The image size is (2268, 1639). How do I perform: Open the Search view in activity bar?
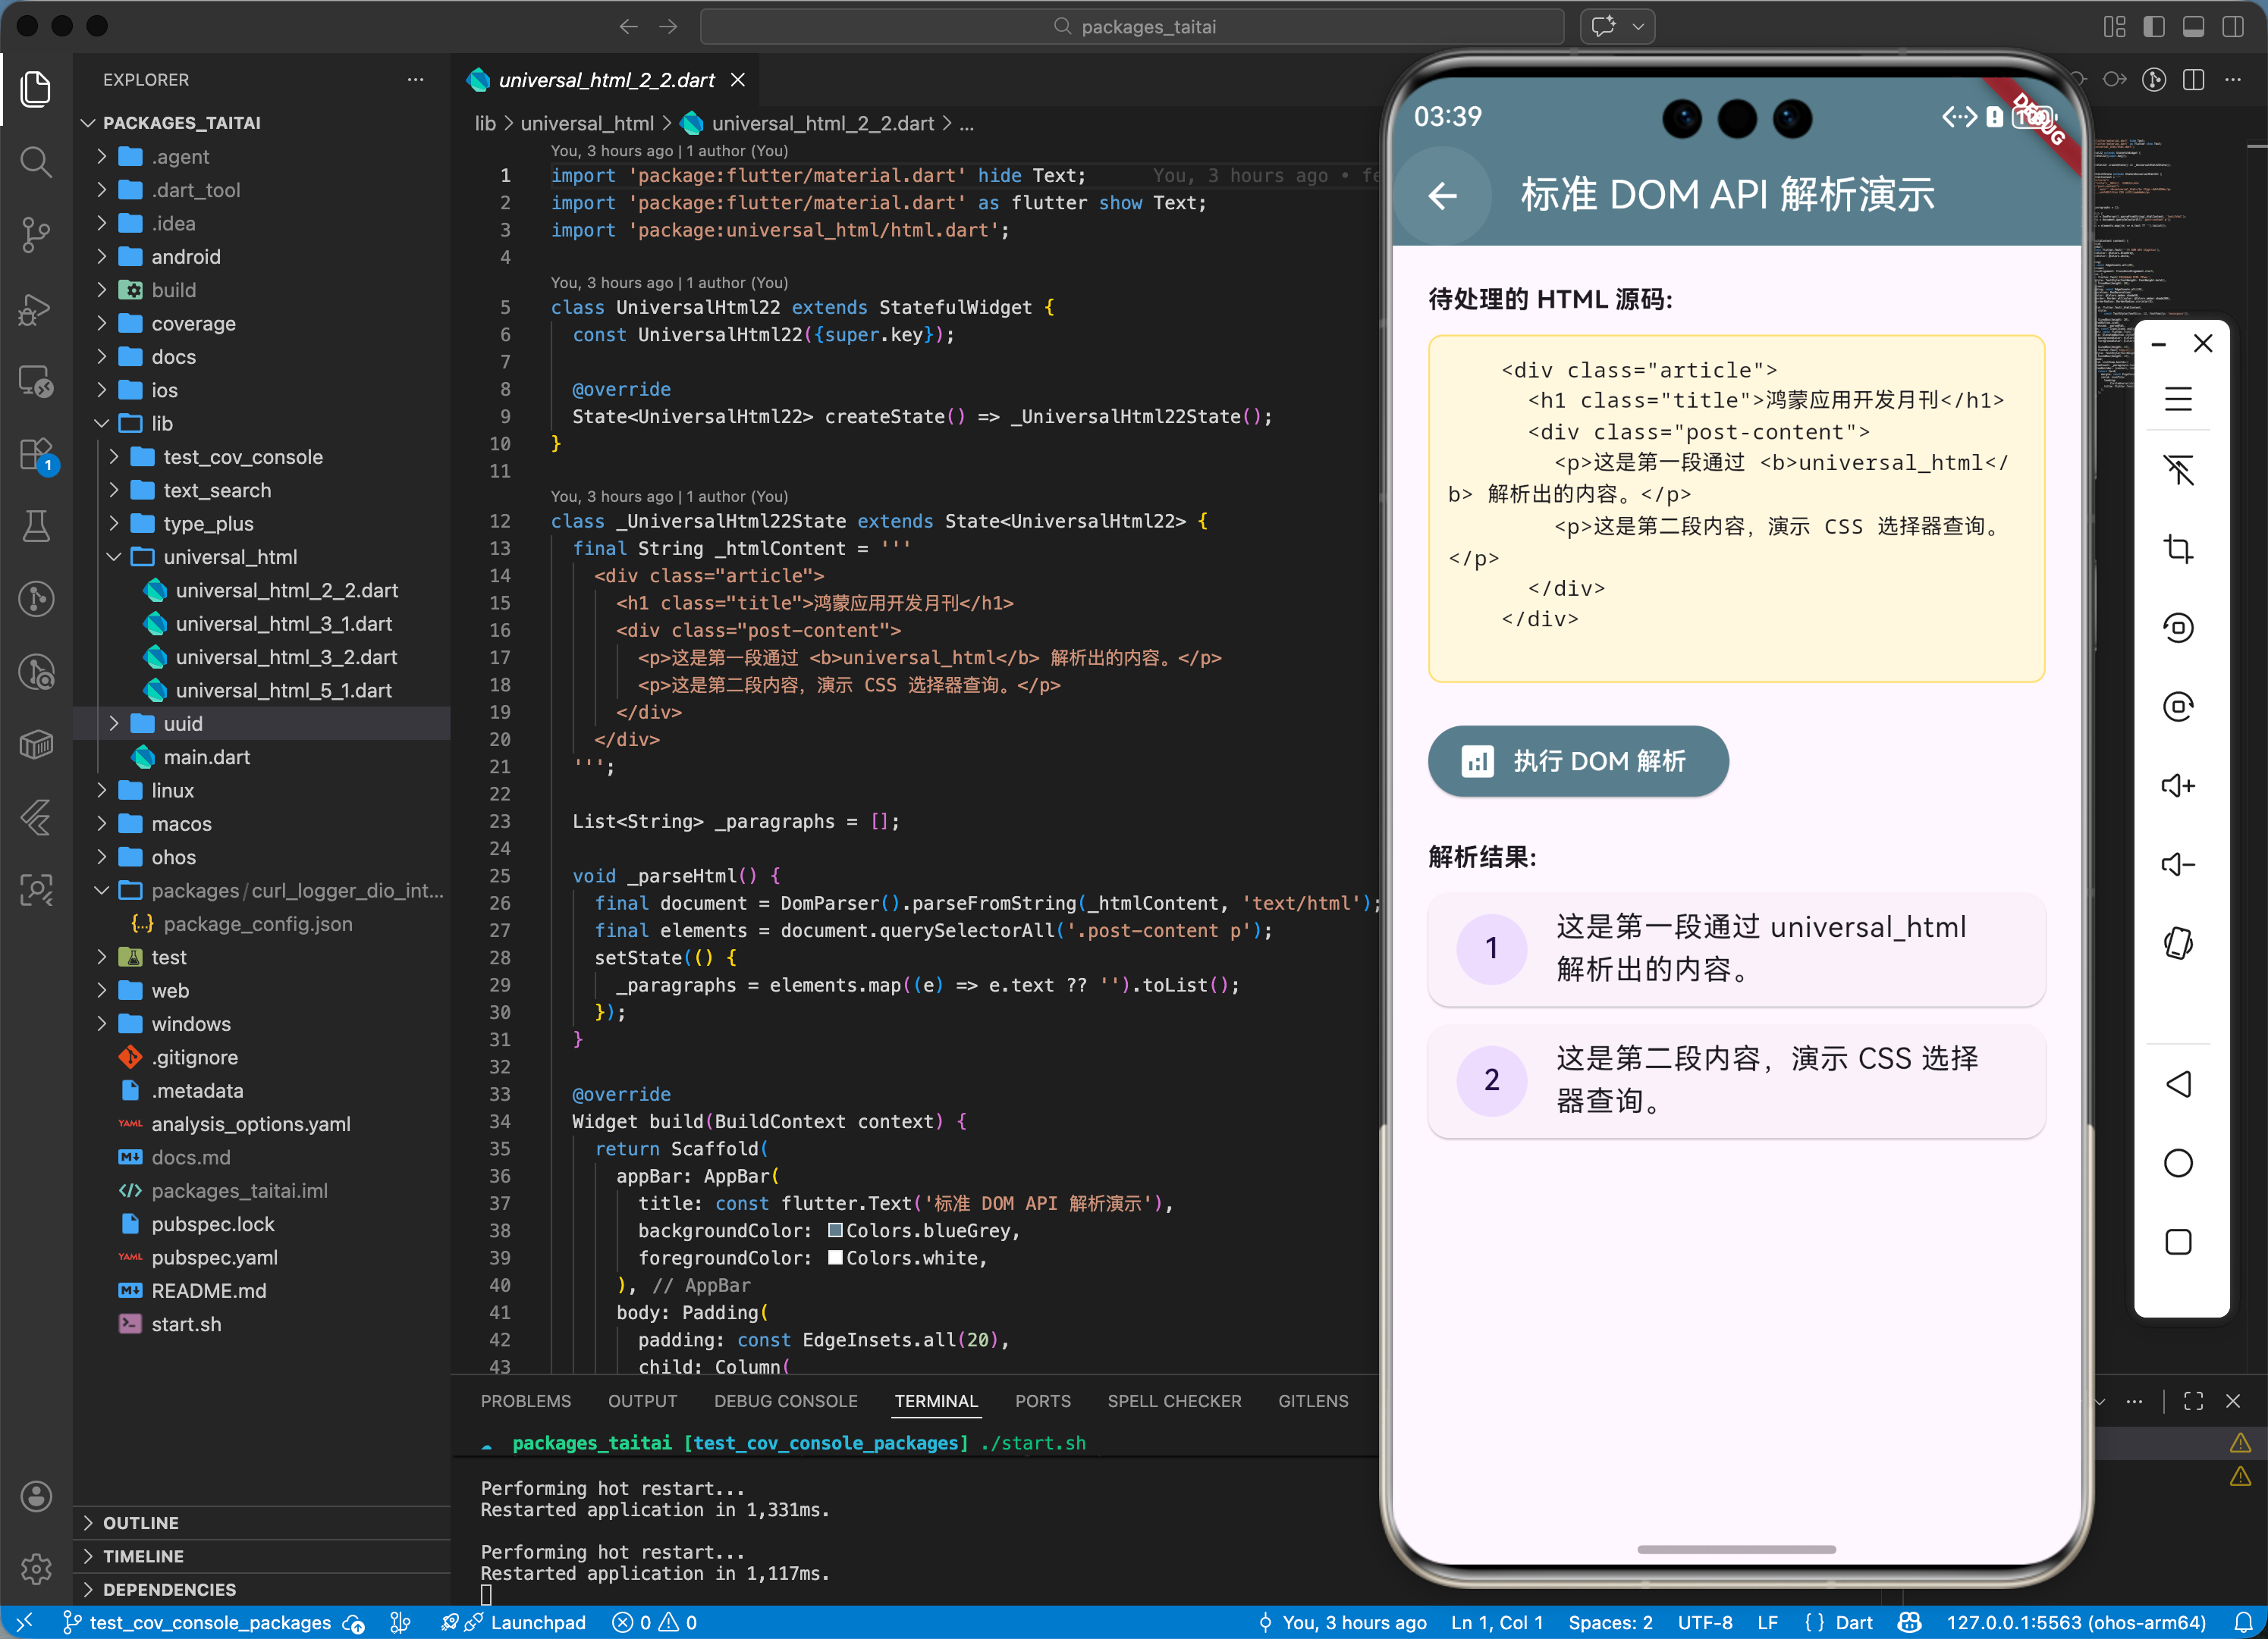click(36, 162)
